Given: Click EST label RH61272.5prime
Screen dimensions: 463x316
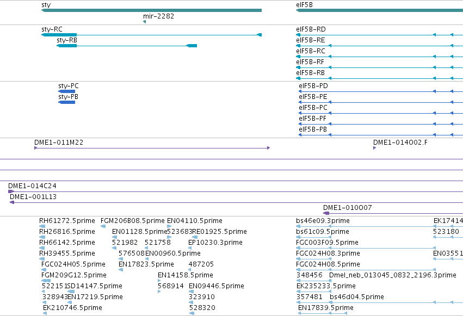Looking at the screenshot, I should coord(67,221).
